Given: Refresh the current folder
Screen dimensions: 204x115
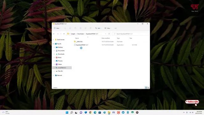Looking at the screenshot, I should 109,34.
